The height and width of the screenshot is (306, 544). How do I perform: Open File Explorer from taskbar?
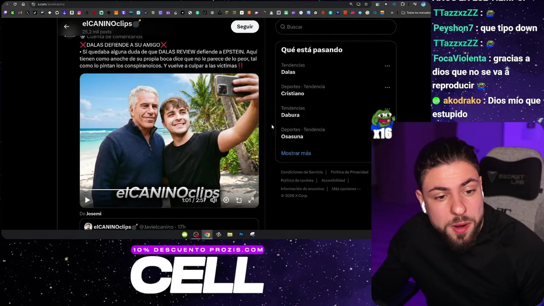229,235
